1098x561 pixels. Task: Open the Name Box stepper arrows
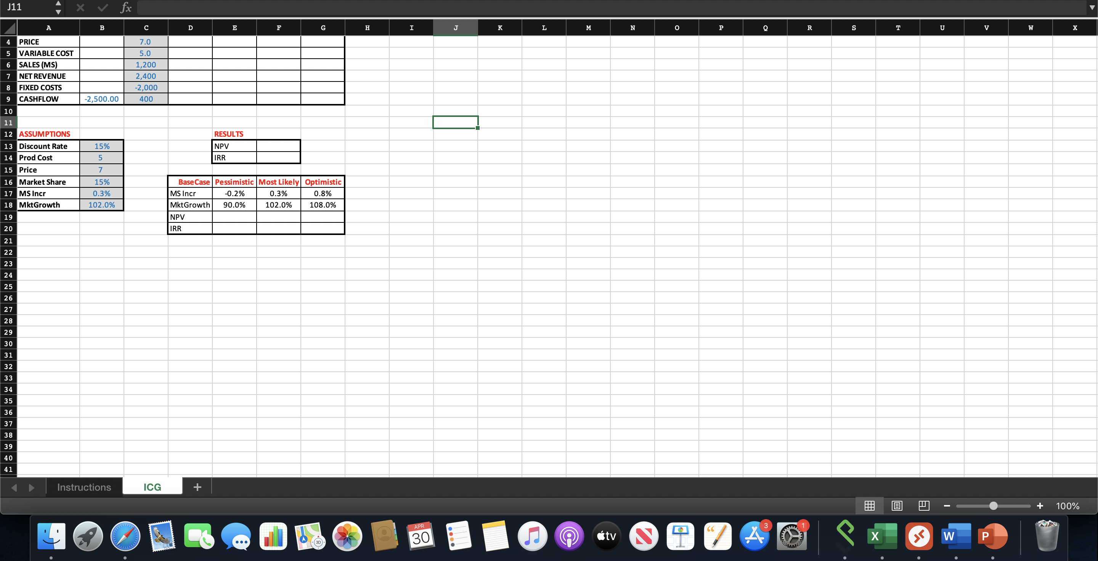pos(58,8)
